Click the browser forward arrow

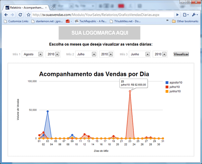click(12, 15)
